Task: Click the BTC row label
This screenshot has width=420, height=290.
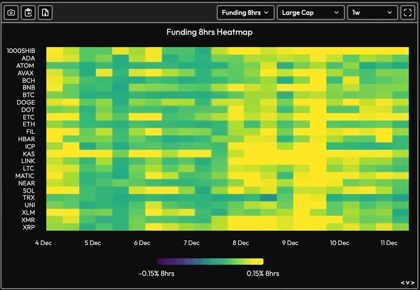Action: coord(28,95)
